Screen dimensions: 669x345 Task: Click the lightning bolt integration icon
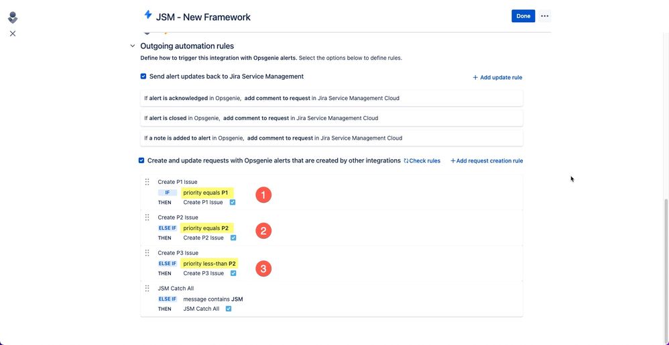(148, 15)
